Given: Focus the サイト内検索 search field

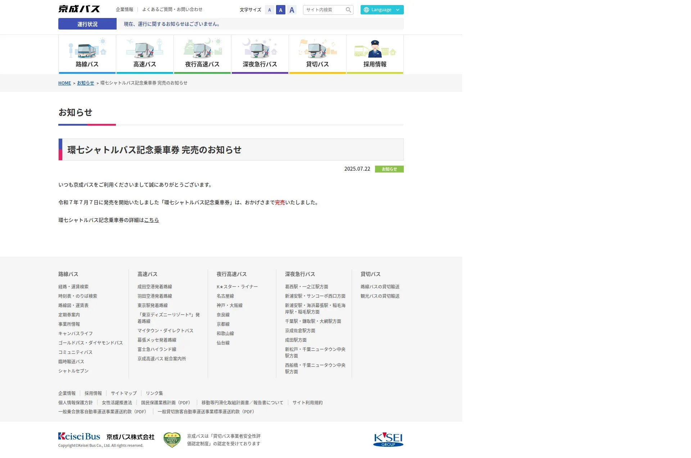Looking at the screenshot, I should click(324, 10).
